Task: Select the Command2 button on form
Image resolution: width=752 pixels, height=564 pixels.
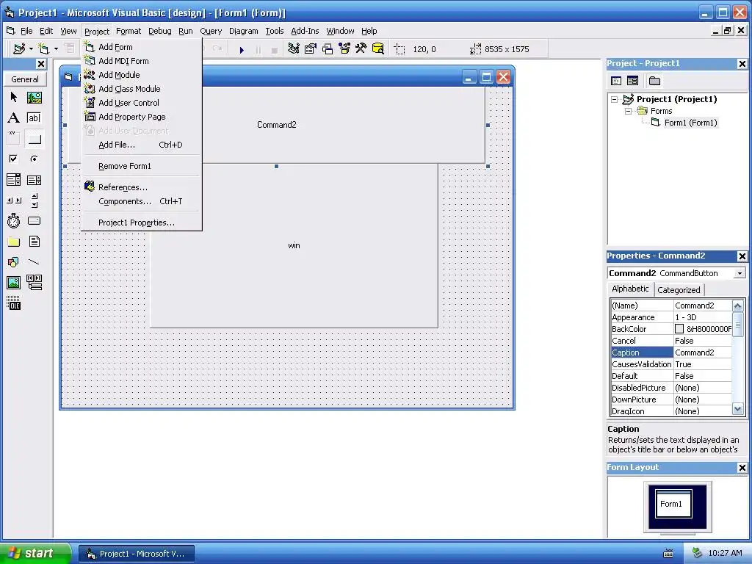Action: pyautogui.click(x=277, y=125)
